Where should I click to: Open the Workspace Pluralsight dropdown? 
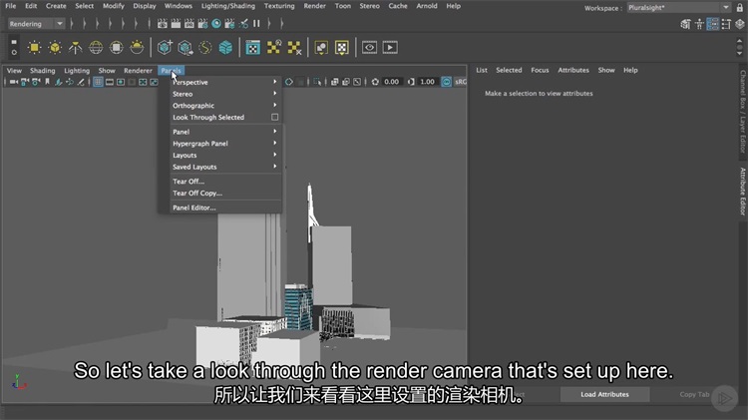point(678,8)
